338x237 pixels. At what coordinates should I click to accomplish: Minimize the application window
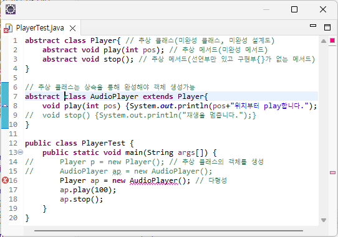click(266, 9)
